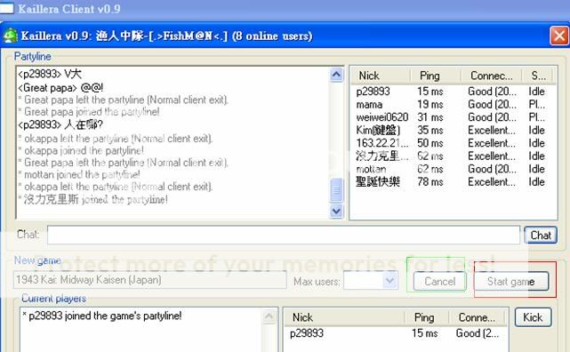Screen dimensions: 570x352
Task: Click chat line '<p29893> V大'
Action: point(50,74)
